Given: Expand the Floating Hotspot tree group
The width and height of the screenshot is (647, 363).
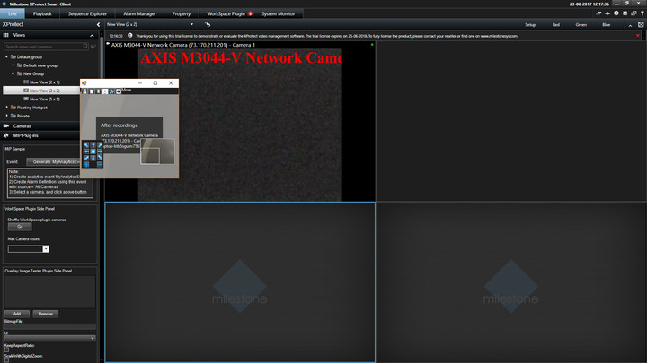Looking at the screenshot, I should [x=8, y=107].
